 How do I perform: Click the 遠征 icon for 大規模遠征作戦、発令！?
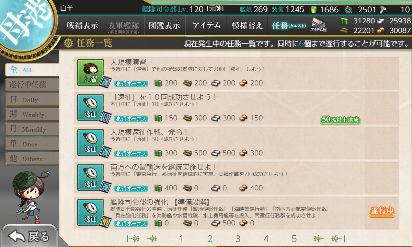coord(91,142)
